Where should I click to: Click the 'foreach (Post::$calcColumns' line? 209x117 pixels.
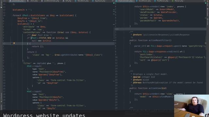(x=44, y=15)
